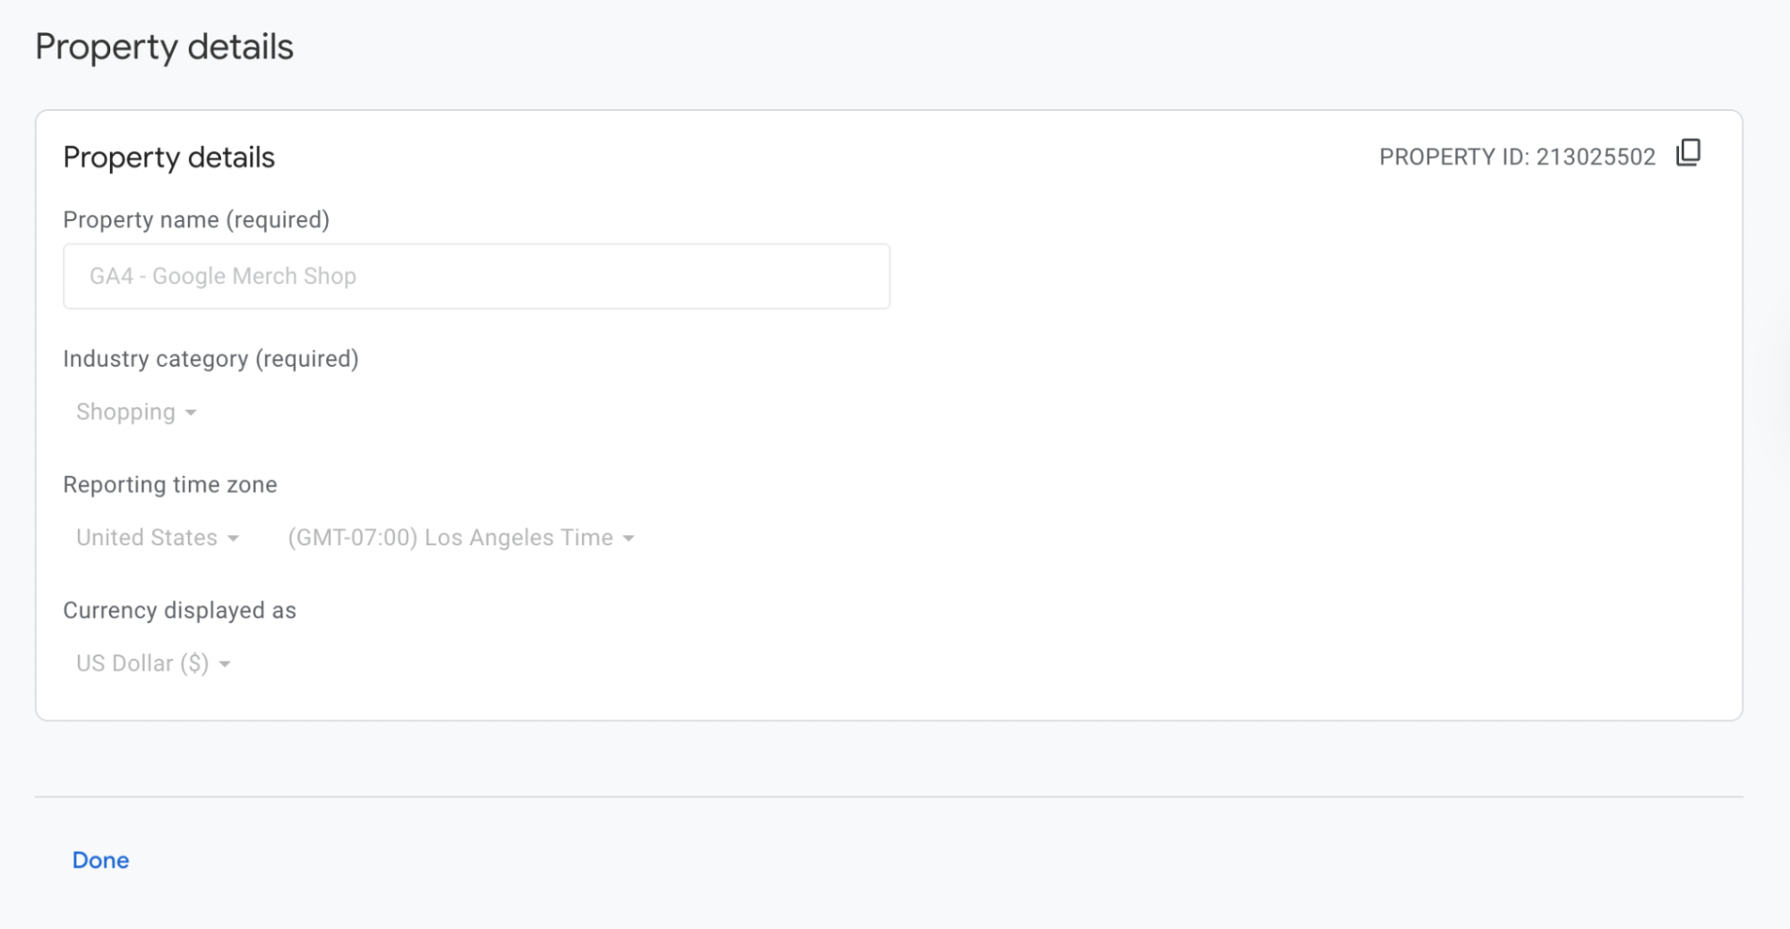Click the Done button
This screenshot has height=929, width=1790.
tap(100, 860)
